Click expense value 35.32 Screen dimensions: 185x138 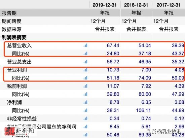(178, 62)
